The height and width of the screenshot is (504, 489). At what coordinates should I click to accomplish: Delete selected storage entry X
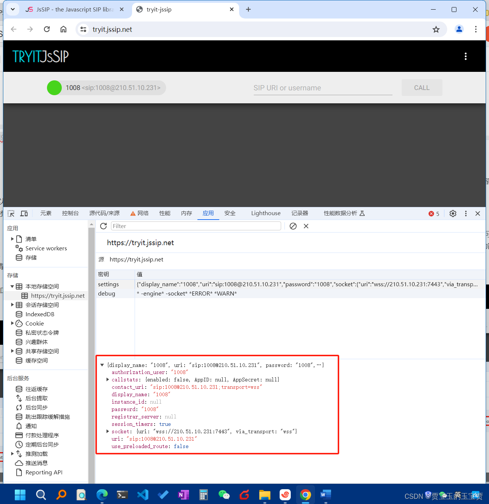coord(306,226)
